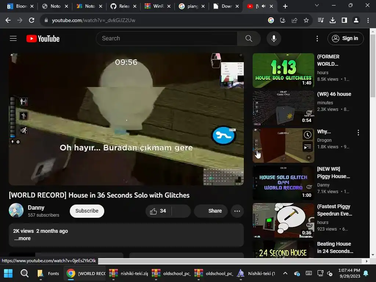Open the YouTube guide hamburger menu

click(13, 38)
